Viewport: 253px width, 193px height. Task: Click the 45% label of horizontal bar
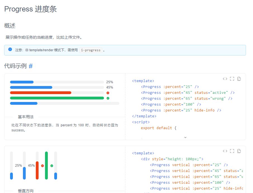point(110,87)
